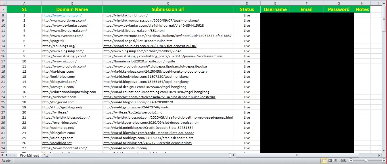Follow the weheartit.com articles hyperlink

(159, 97)
